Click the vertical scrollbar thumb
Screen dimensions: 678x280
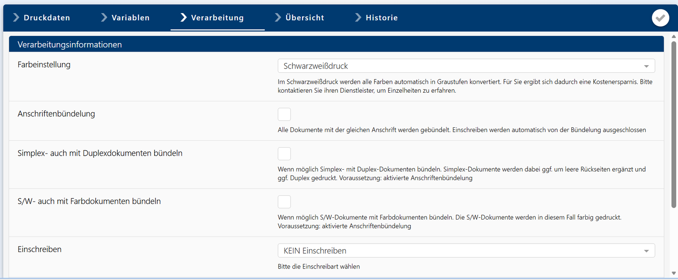[674, 124]
